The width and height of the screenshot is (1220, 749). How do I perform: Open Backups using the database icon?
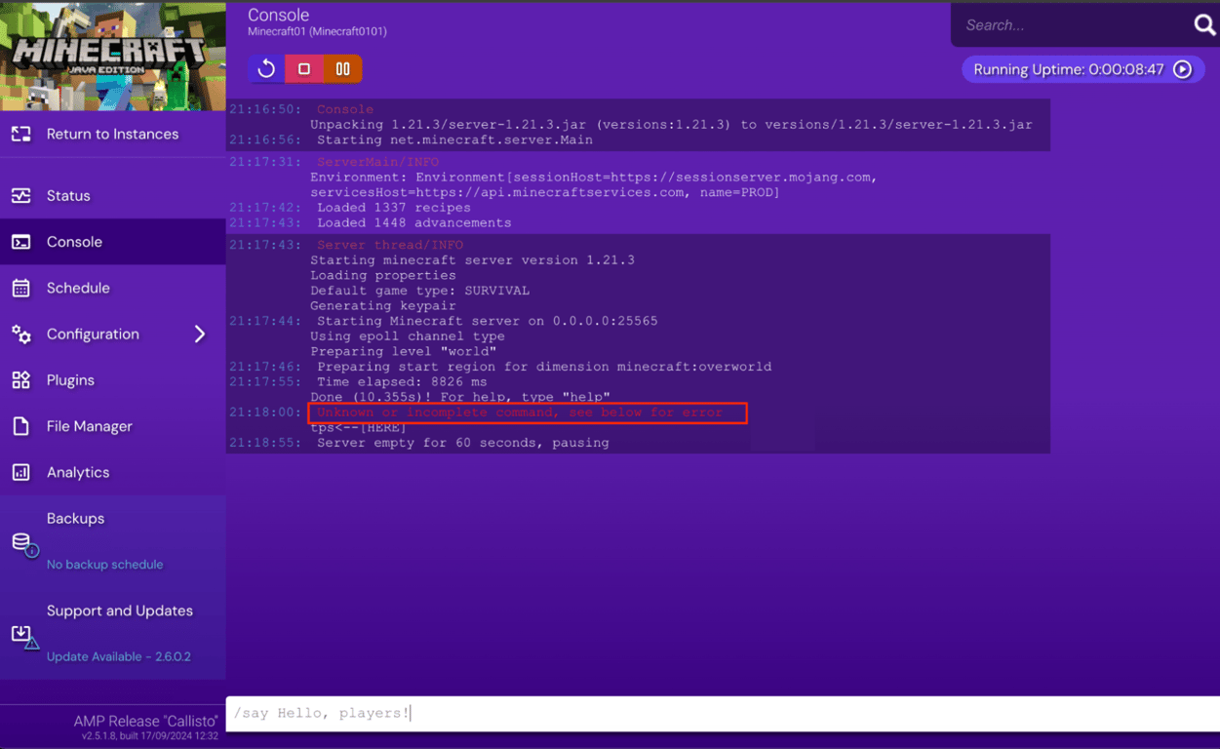coord(20,541)
